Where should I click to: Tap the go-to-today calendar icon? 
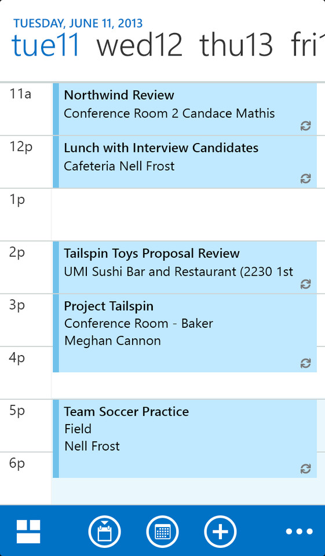[x=104, y=532]
